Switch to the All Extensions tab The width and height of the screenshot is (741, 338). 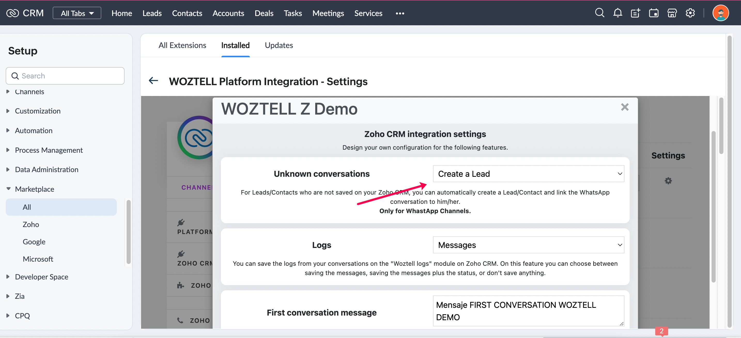(182, 45)
